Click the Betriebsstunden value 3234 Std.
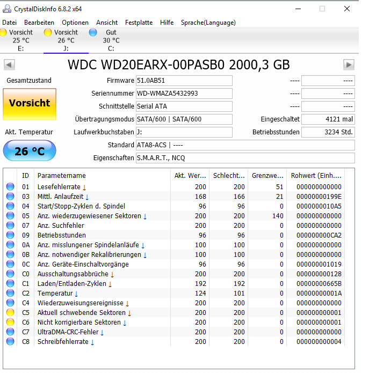 pos(328,132)
